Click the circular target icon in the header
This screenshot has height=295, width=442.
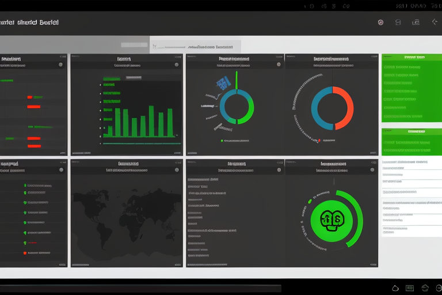pyautogui.click(x=380, y=22)
